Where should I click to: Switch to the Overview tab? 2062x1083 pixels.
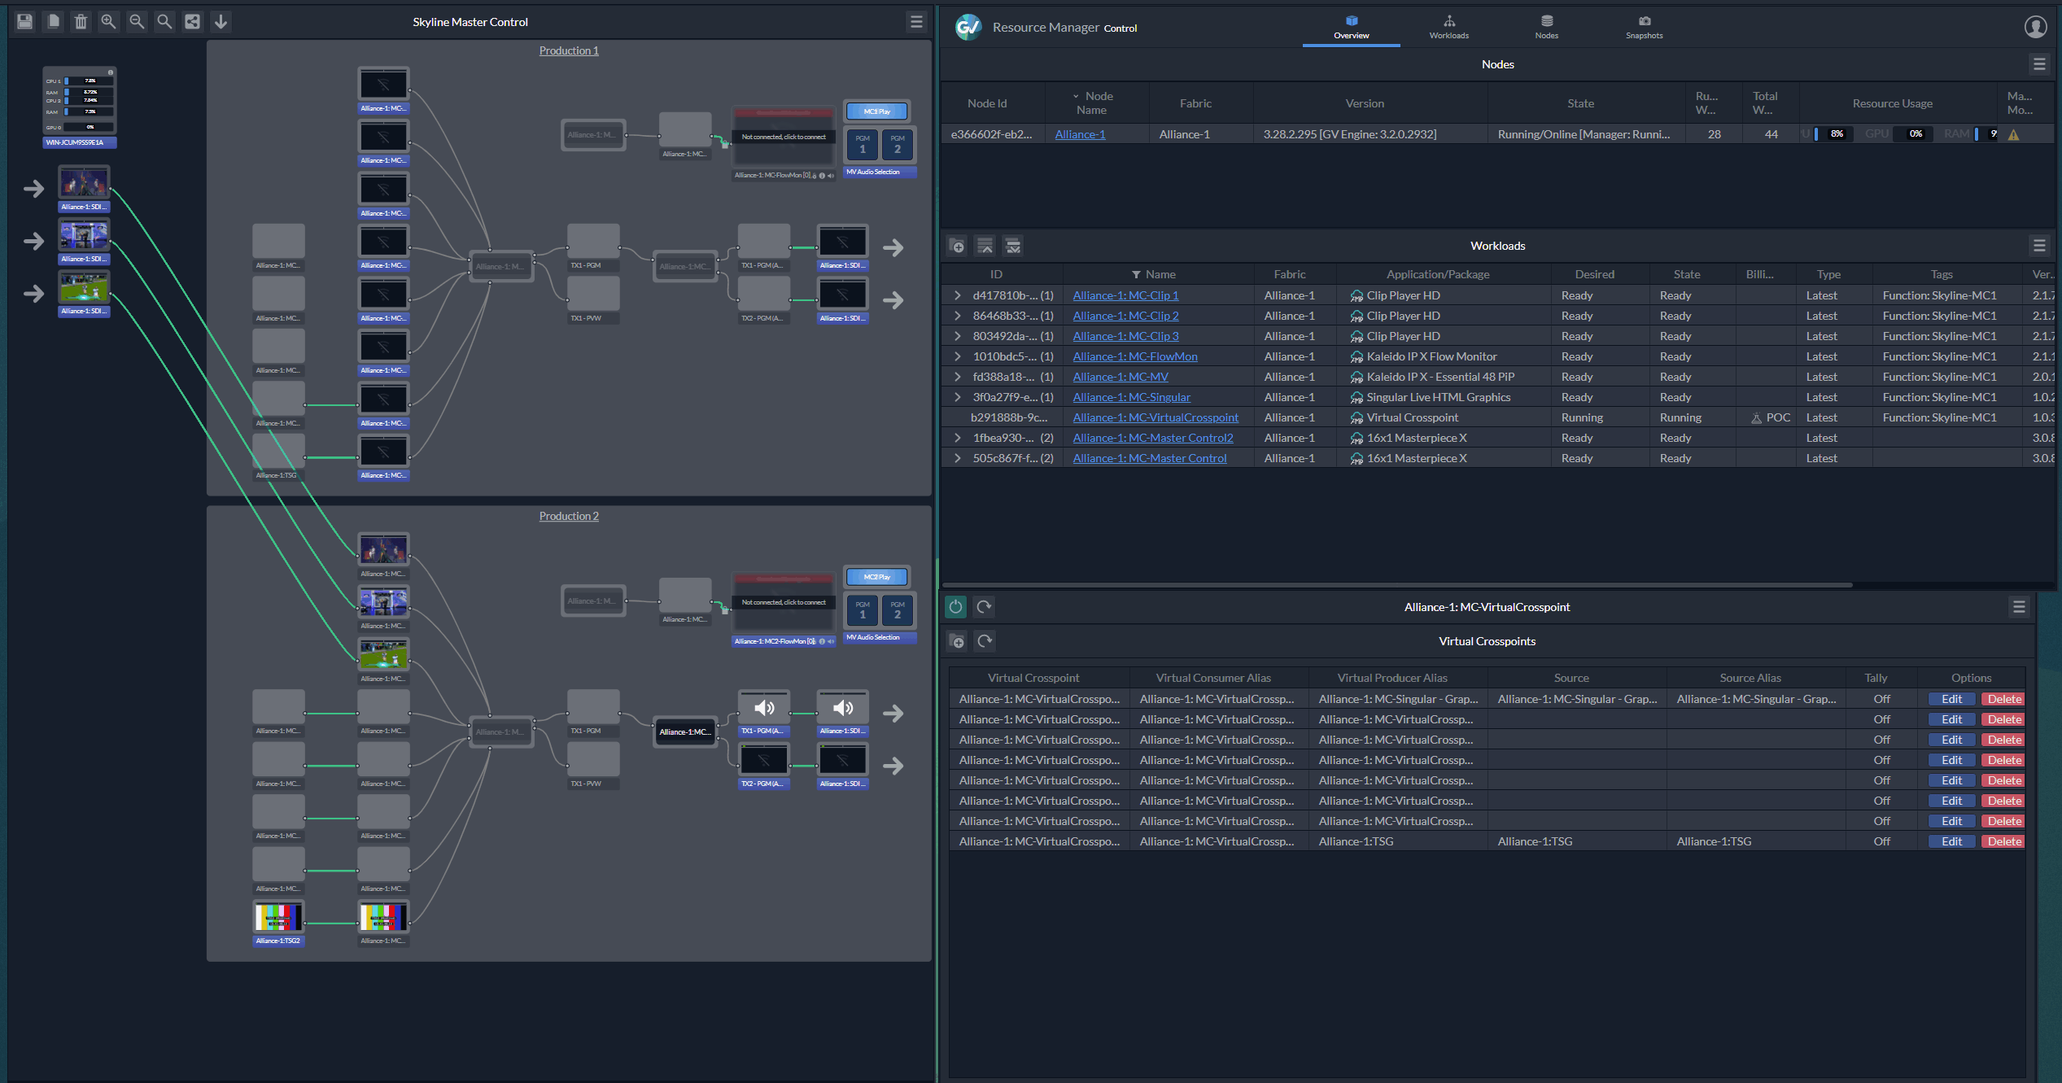(1351, 27)
